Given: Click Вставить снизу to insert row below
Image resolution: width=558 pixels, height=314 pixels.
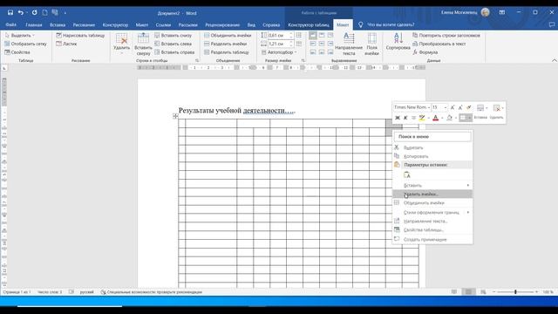Looking at the screenshot, I should (173, 35).
